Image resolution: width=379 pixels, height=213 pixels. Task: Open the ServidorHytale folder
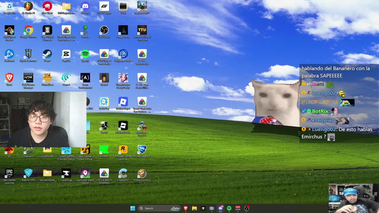point(47,175)
